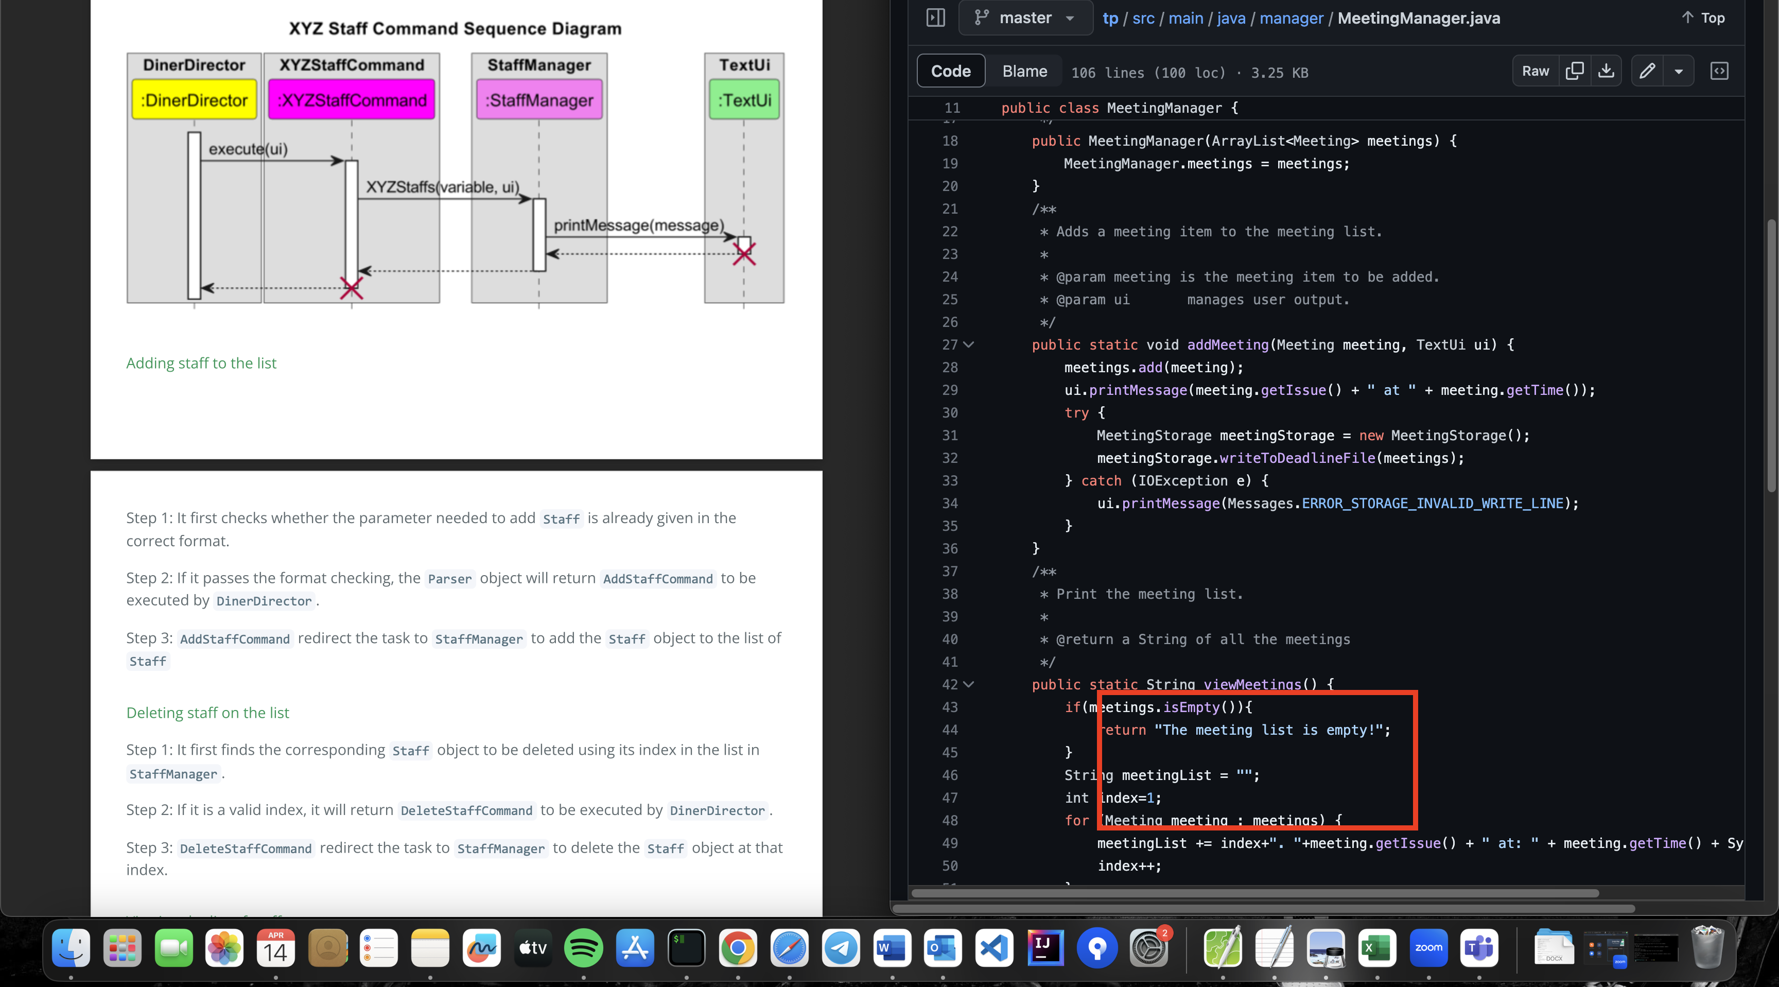The image size is (1779, 987).
Task: Select the Code tab
Action: tap(950, 71)
